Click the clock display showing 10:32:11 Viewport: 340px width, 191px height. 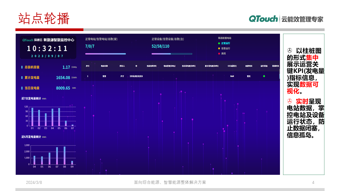[x=48, y=48]
